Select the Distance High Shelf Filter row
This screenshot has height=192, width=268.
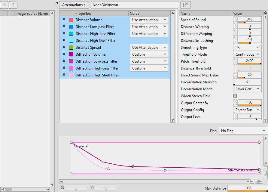tap(96, 41)
